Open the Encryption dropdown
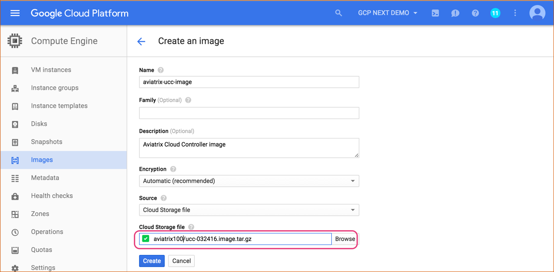This screenshot has height=272, width=554. (249, 181)
